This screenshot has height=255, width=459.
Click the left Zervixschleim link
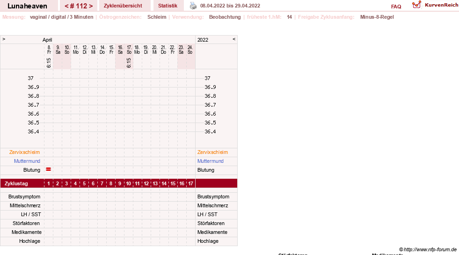coord(25,152)
